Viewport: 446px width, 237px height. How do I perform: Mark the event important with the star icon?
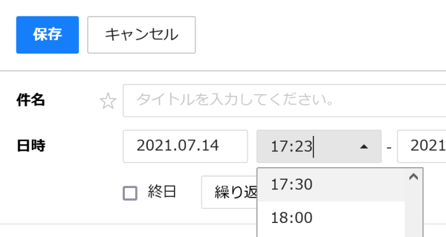(x=108, y=101)
